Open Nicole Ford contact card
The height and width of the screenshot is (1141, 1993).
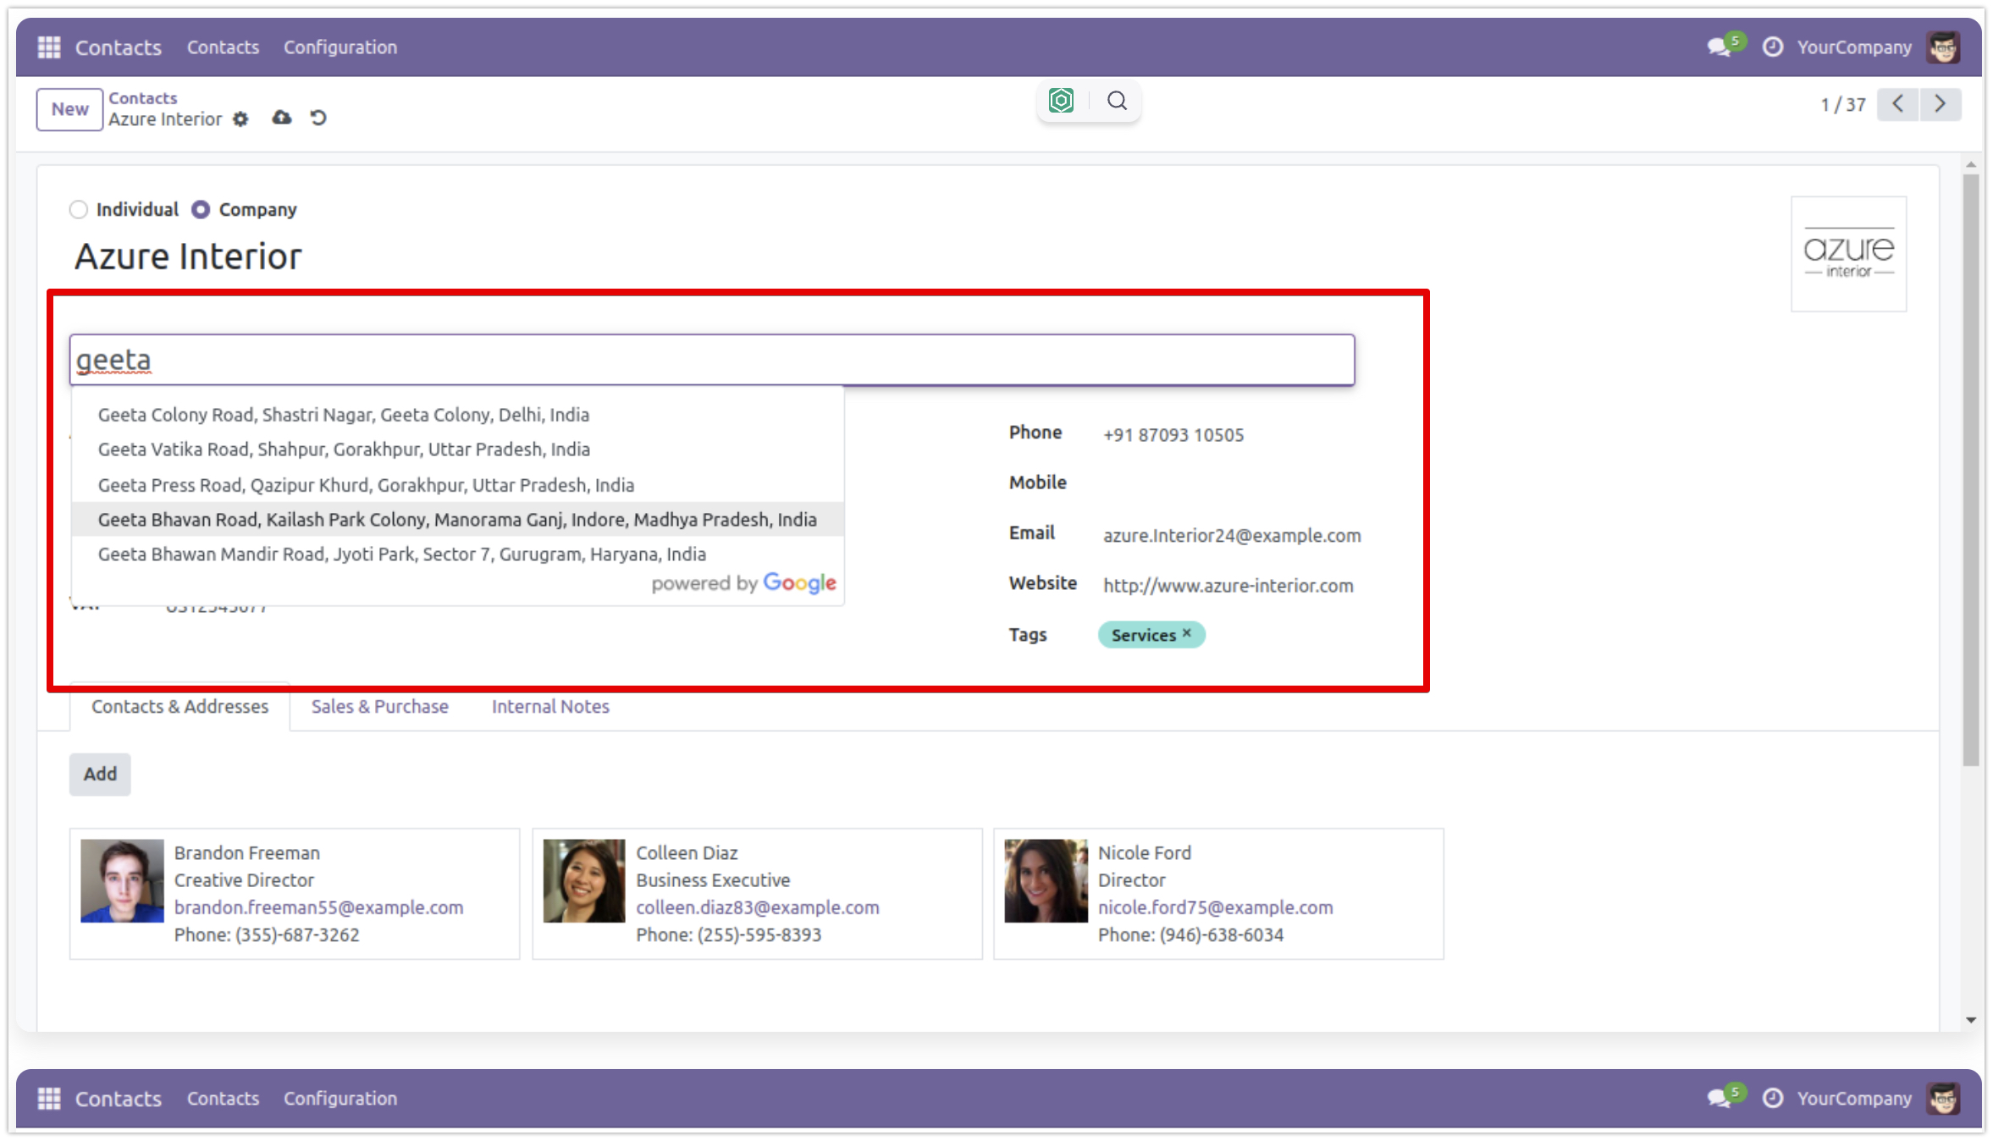click(1218, 894)
